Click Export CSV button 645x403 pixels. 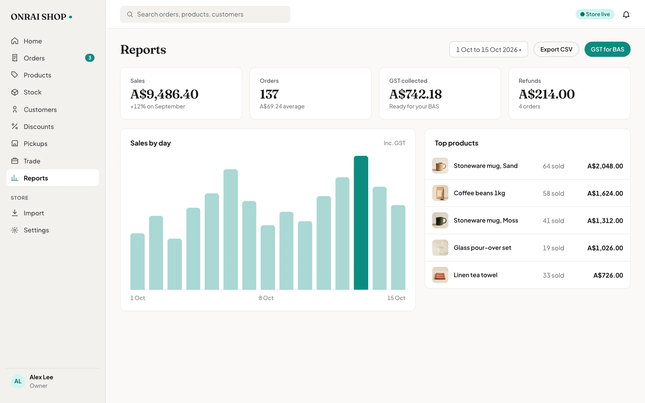[556, 49]
